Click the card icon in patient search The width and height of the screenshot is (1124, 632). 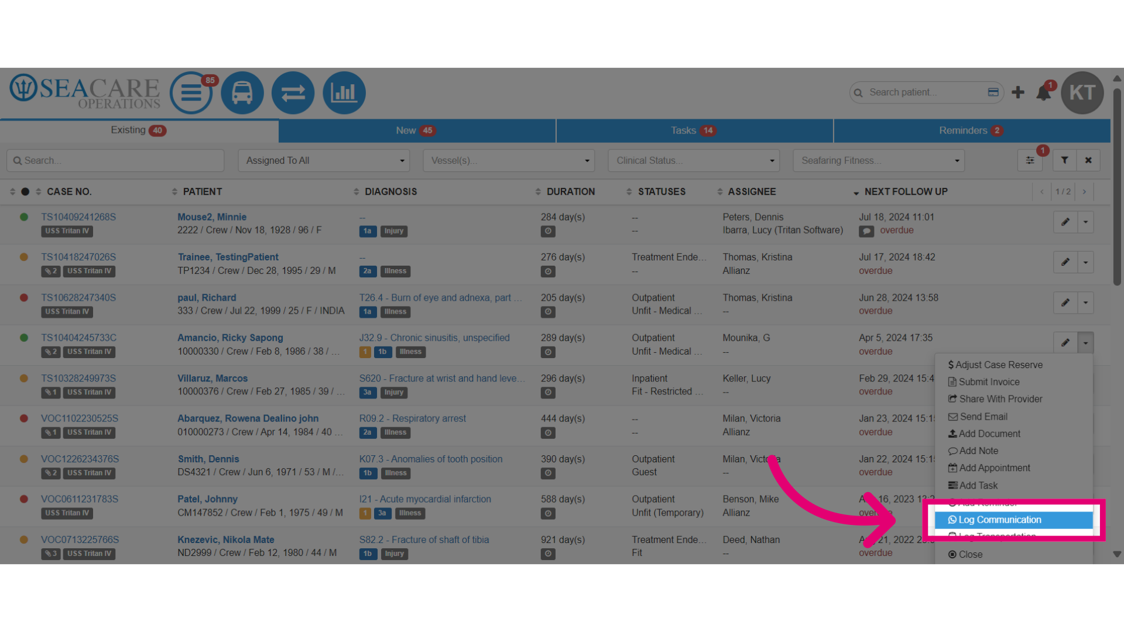(x=993, y=92)
